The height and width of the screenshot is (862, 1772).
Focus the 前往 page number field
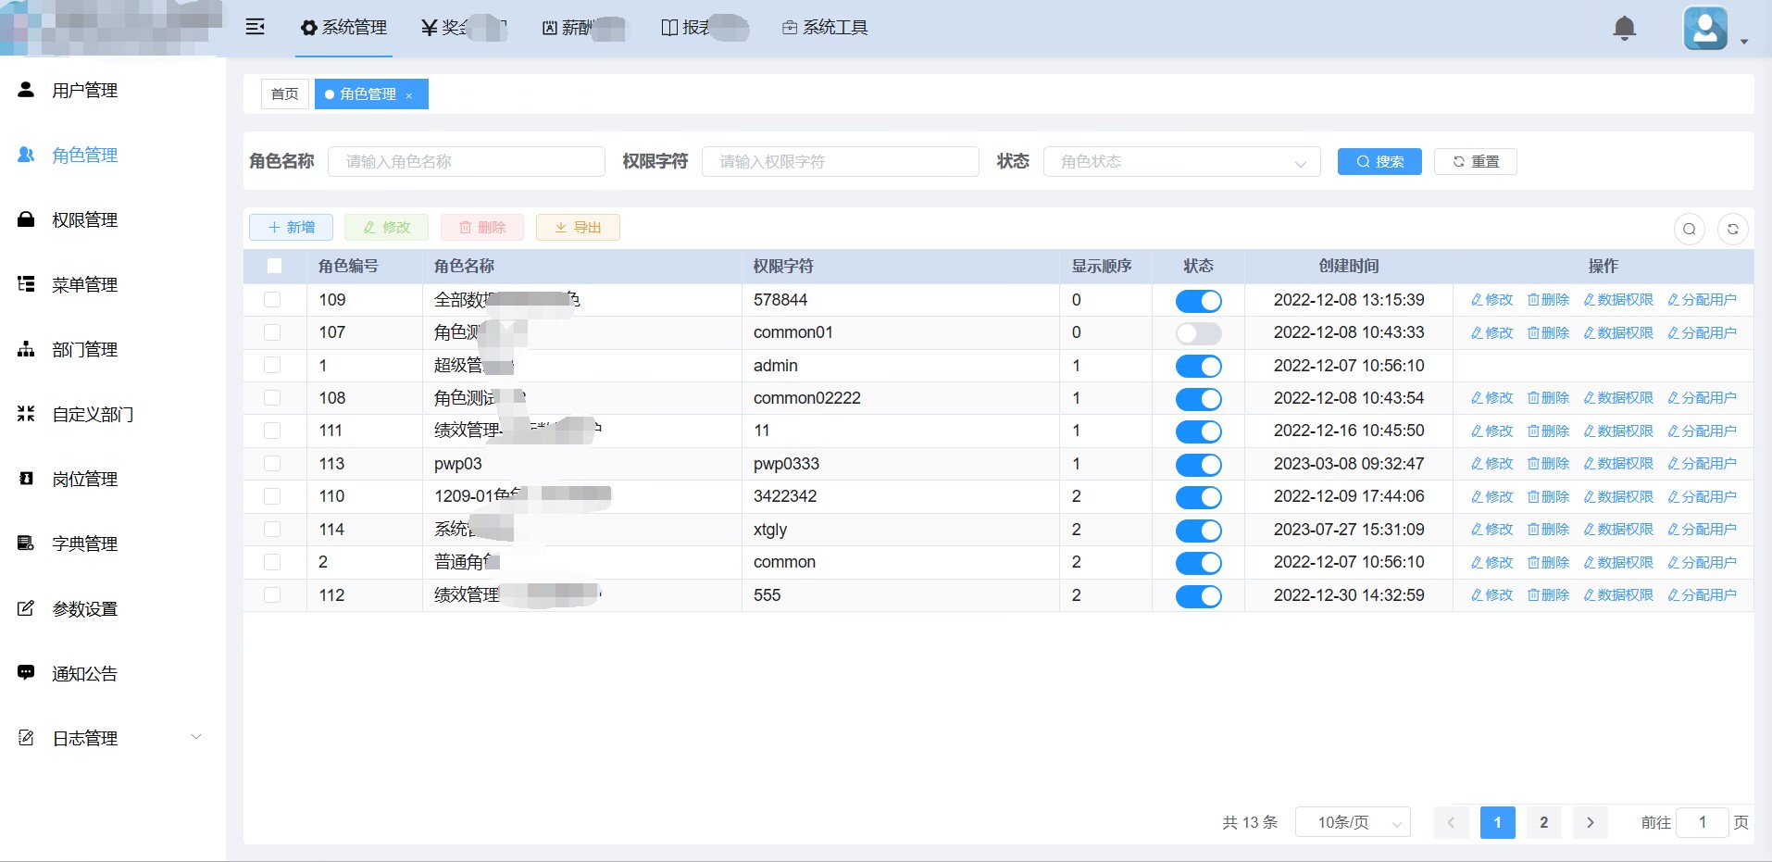(x=1702, y=822)
